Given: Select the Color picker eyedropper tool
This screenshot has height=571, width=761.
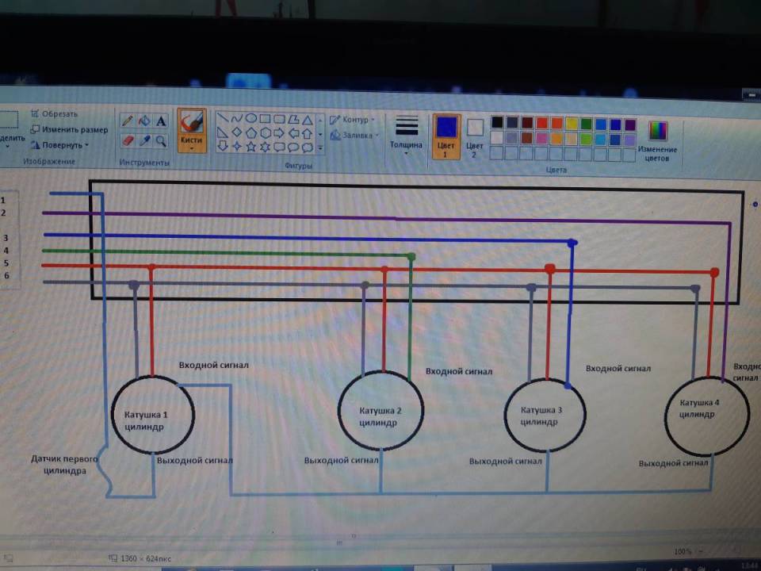Looking at the screenshot, I should tap(144, 140).
